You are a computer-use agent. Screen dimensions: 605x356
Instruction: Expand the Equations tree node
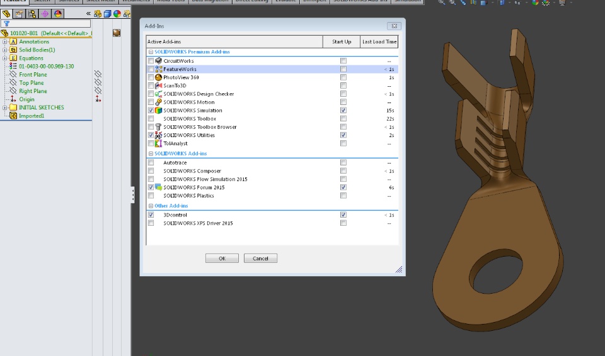pyautogui.click(x=4, y=58)
